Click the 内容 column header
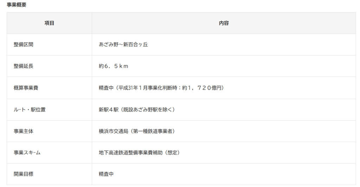360x187 pixels. pos(224,23)
